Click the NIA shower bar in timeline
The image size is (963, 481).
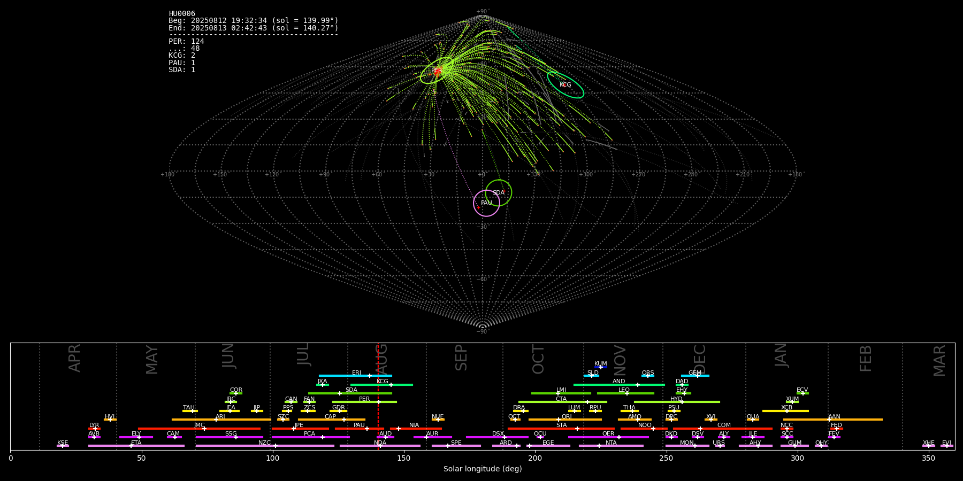coord(416,429)
